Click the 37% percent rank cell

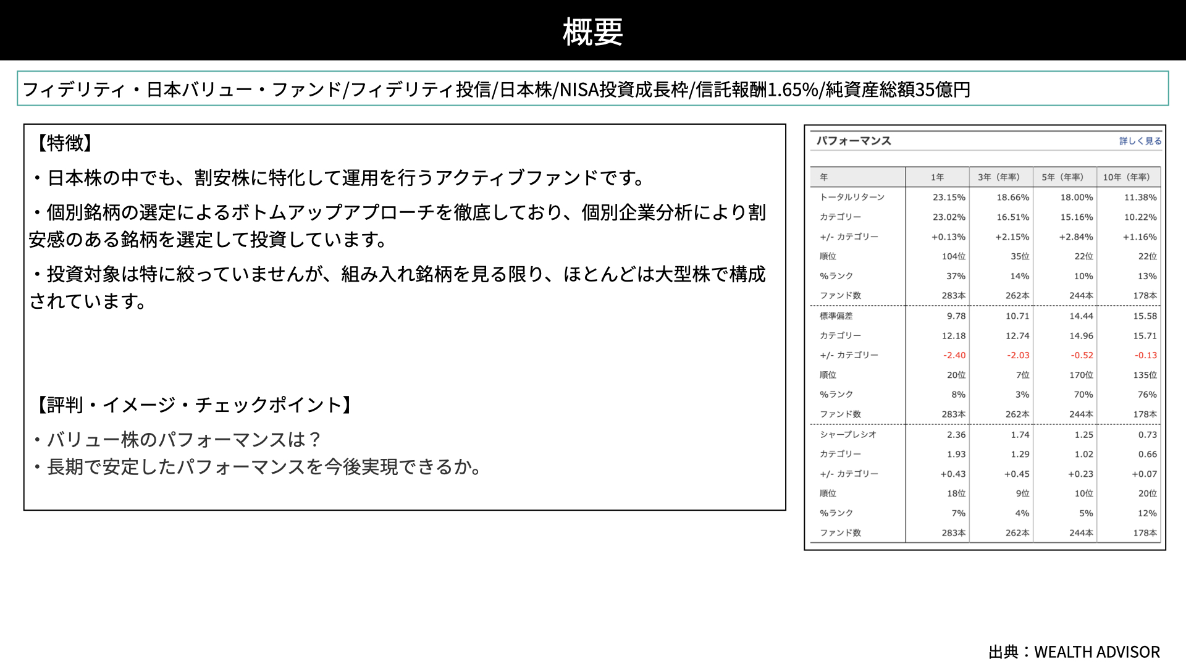point(956,276)
